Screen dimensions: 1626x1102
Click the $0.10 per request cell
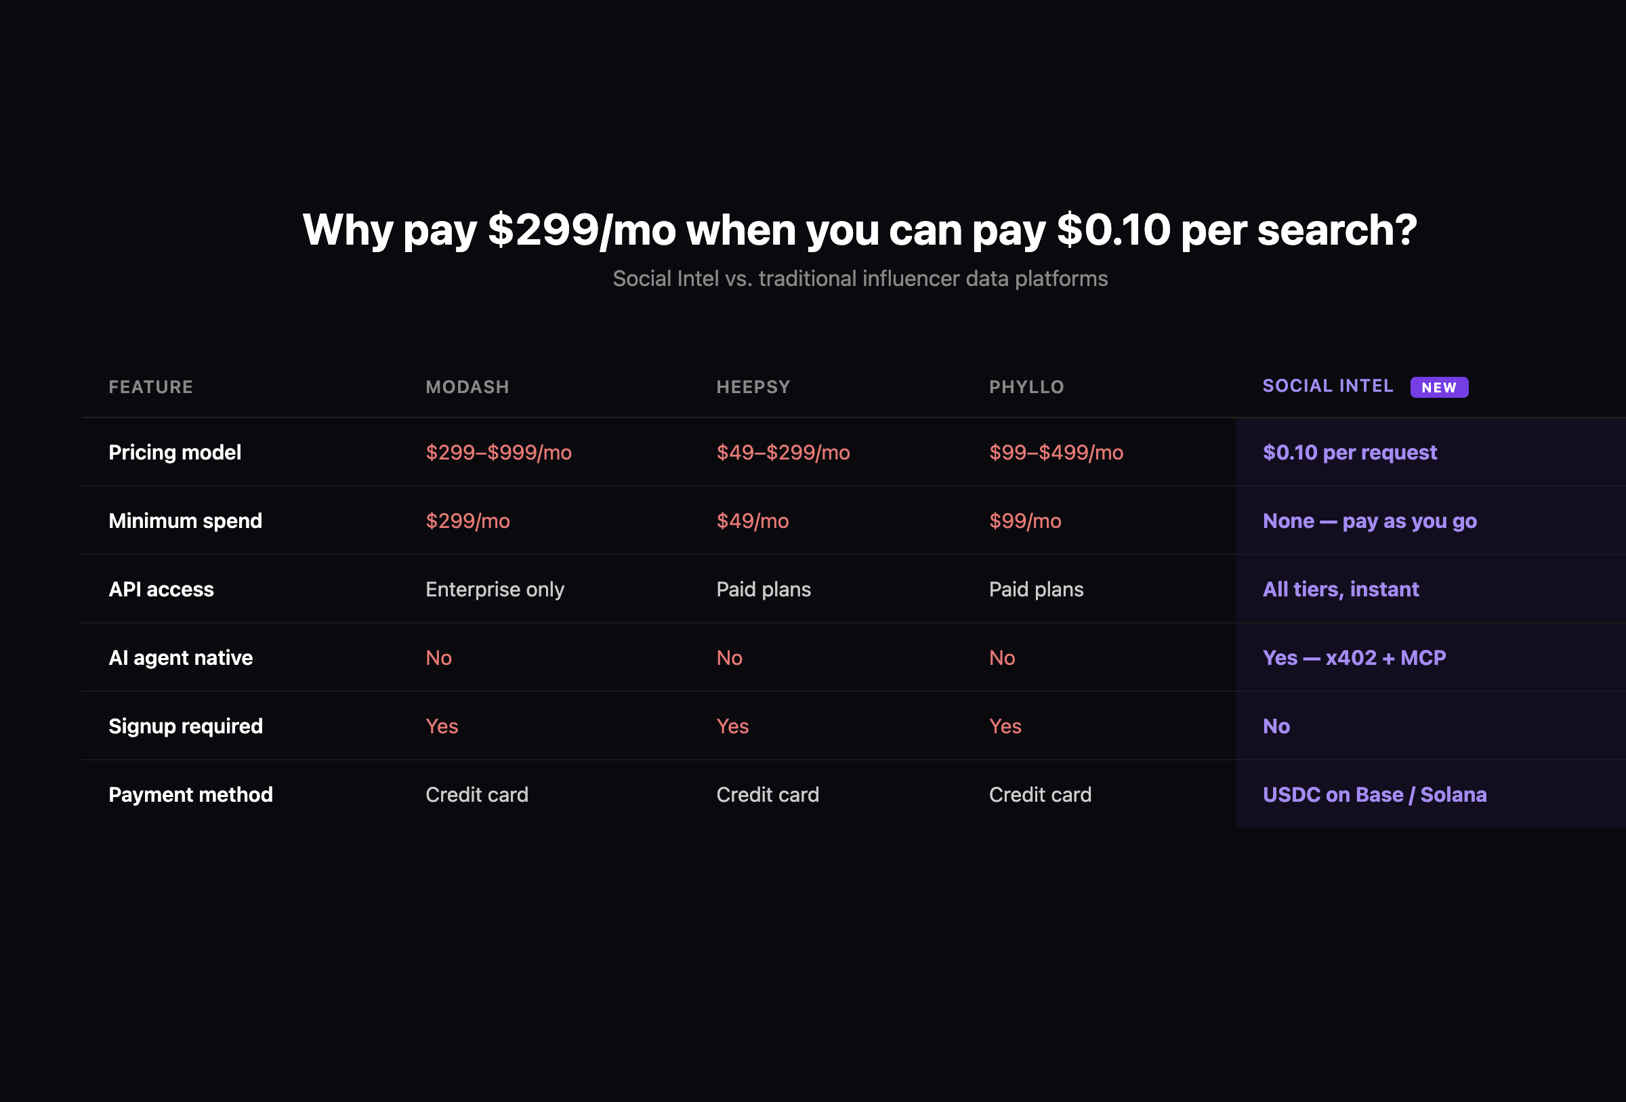point(1349,452)
